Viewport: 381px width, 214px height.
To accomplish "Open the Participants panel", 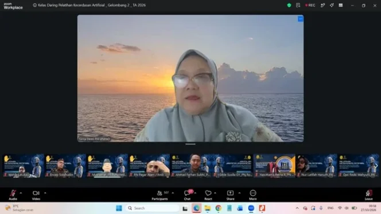I will tap(160, 195).
